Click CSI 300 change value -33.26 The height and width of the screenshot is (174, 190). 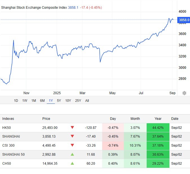pos(91,145)
